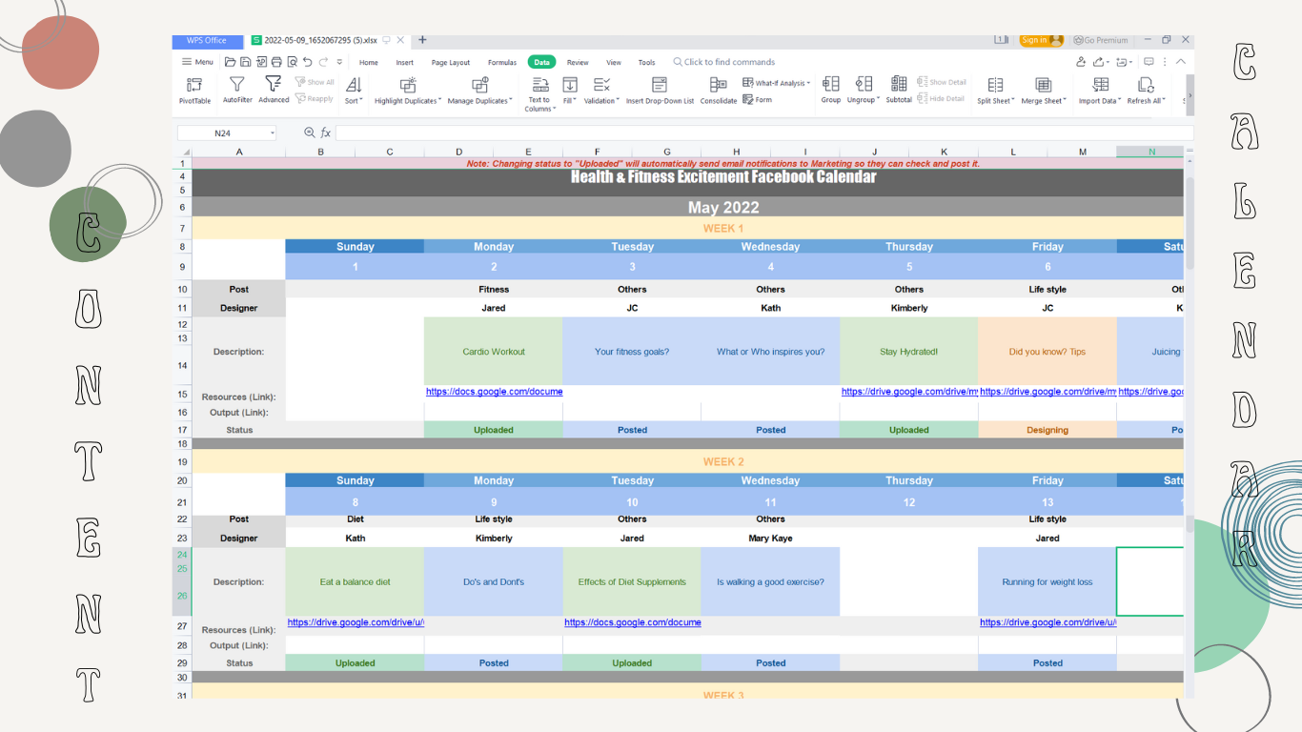Click the Reapply filter icon
Viewport: 1302px width, 732px height.
pyautogui.click(x=300, y=98)
